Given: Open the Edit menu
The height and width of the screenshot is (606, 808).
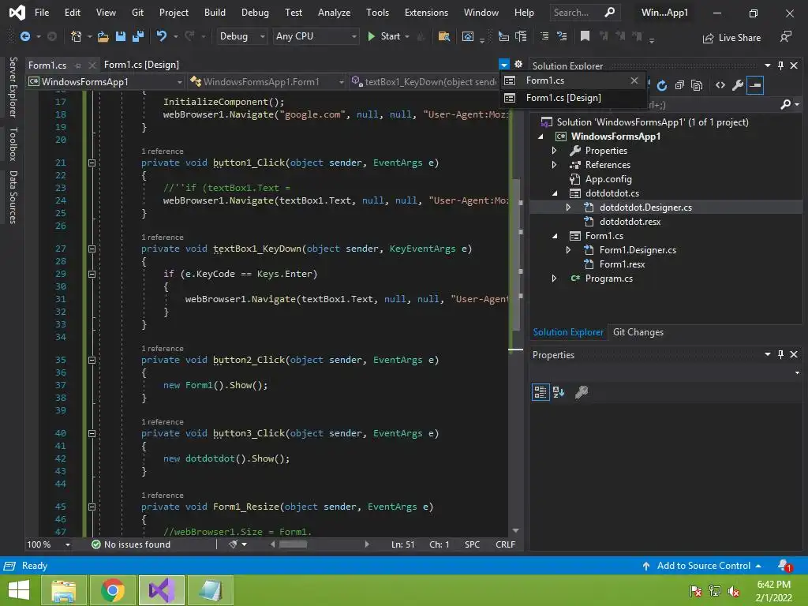Looking at the screenshot, I should (x=72, y=13).
